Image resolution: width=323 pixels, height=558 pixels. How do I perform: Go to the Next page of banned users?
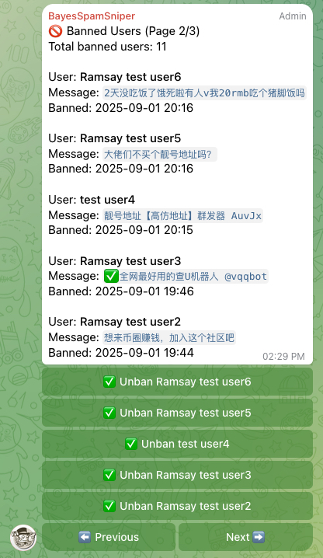point(246,537)
